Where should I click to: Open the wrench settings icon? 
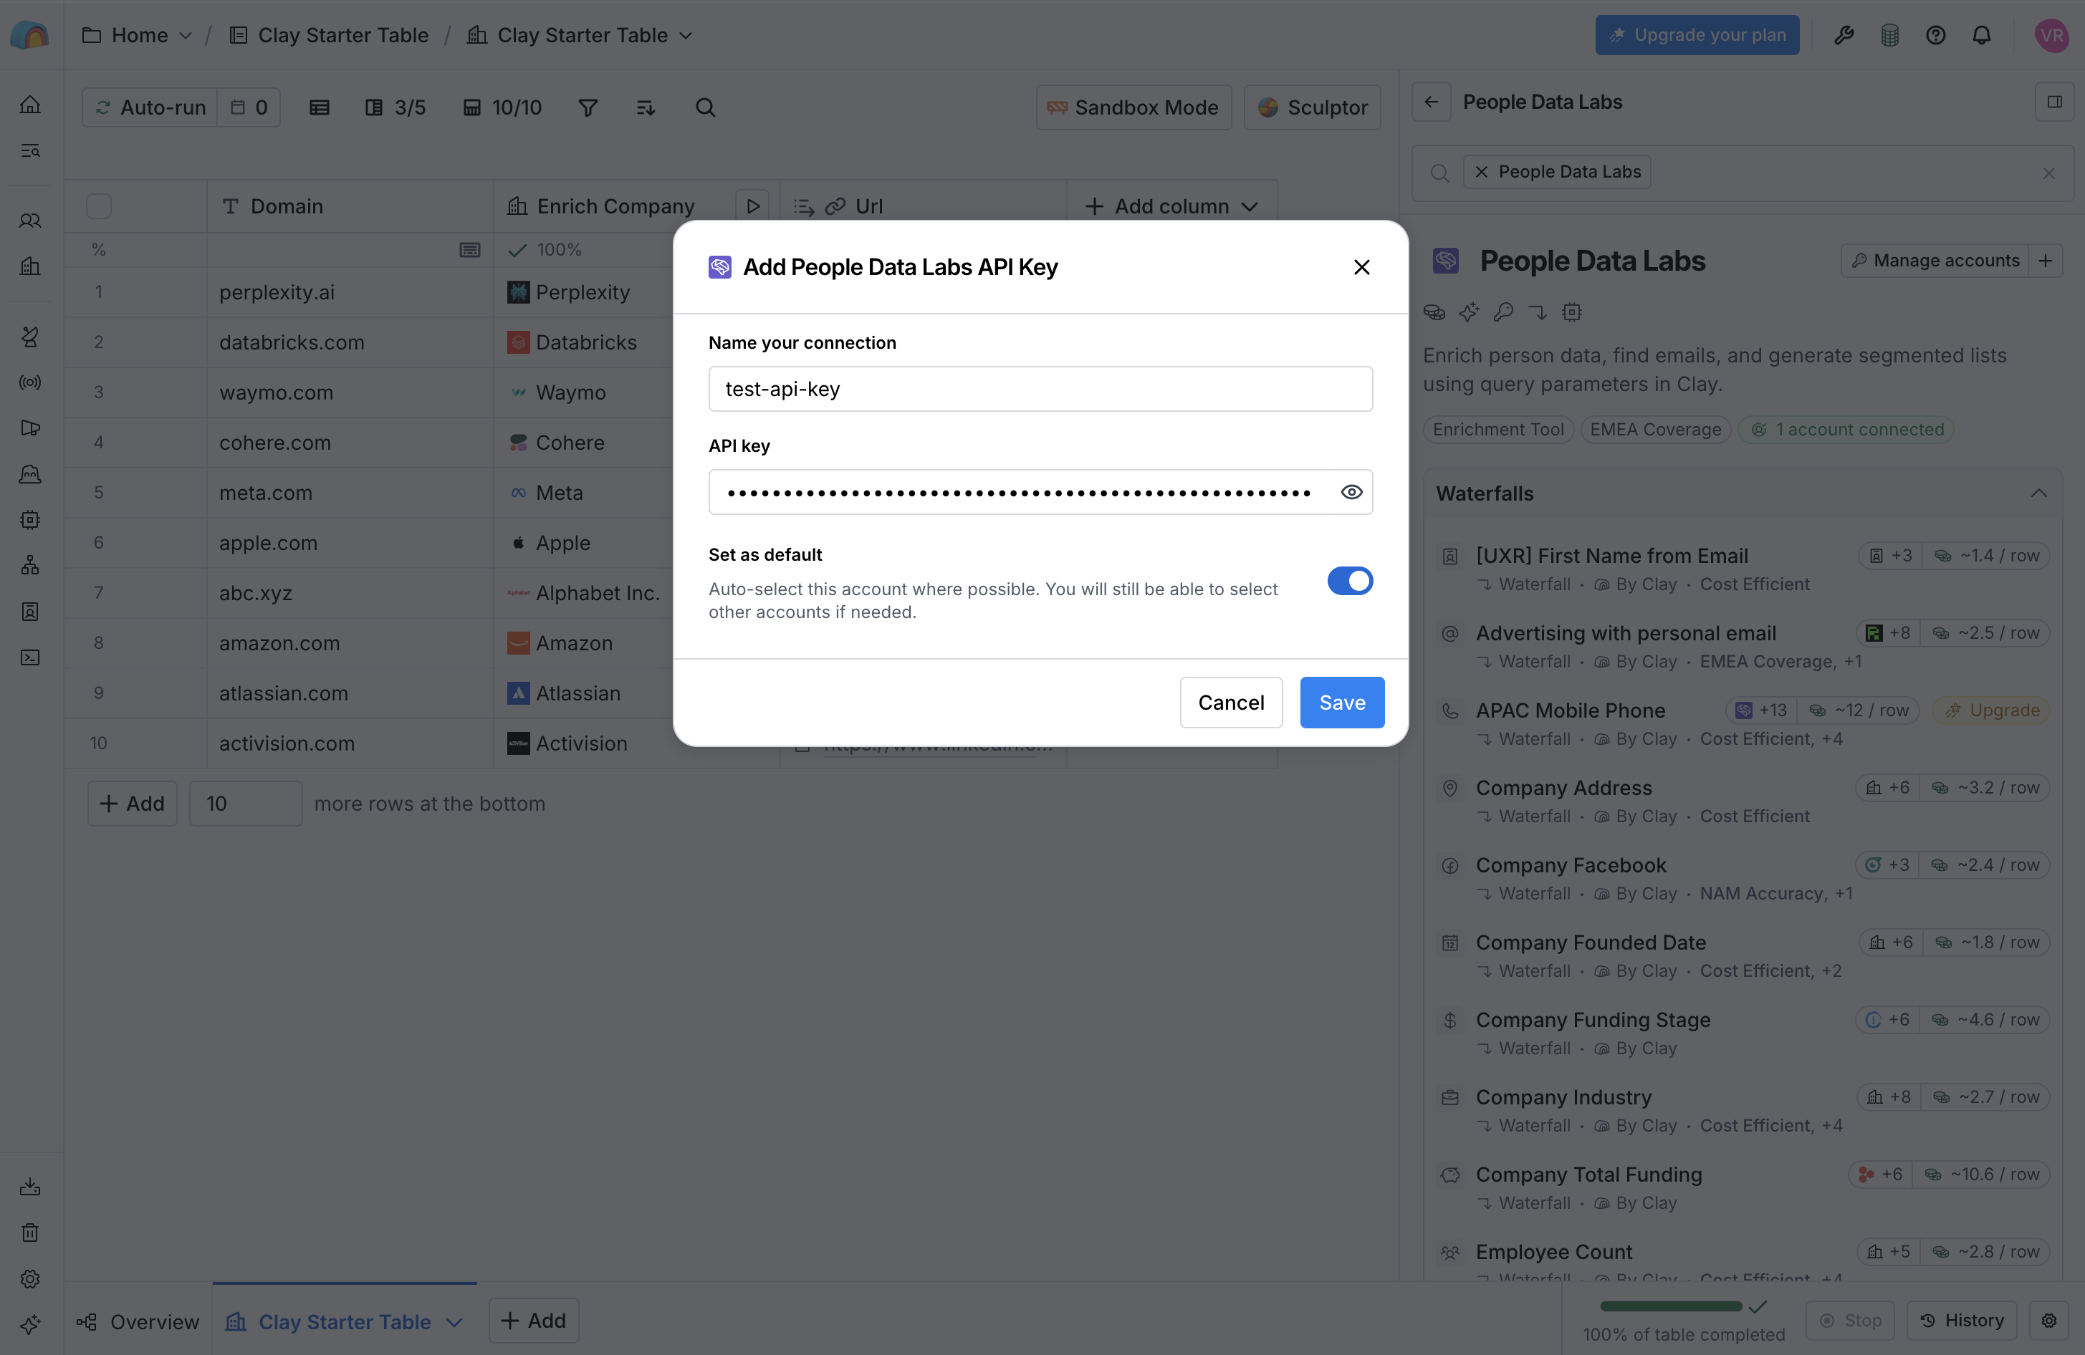(x=1844, y=35)
